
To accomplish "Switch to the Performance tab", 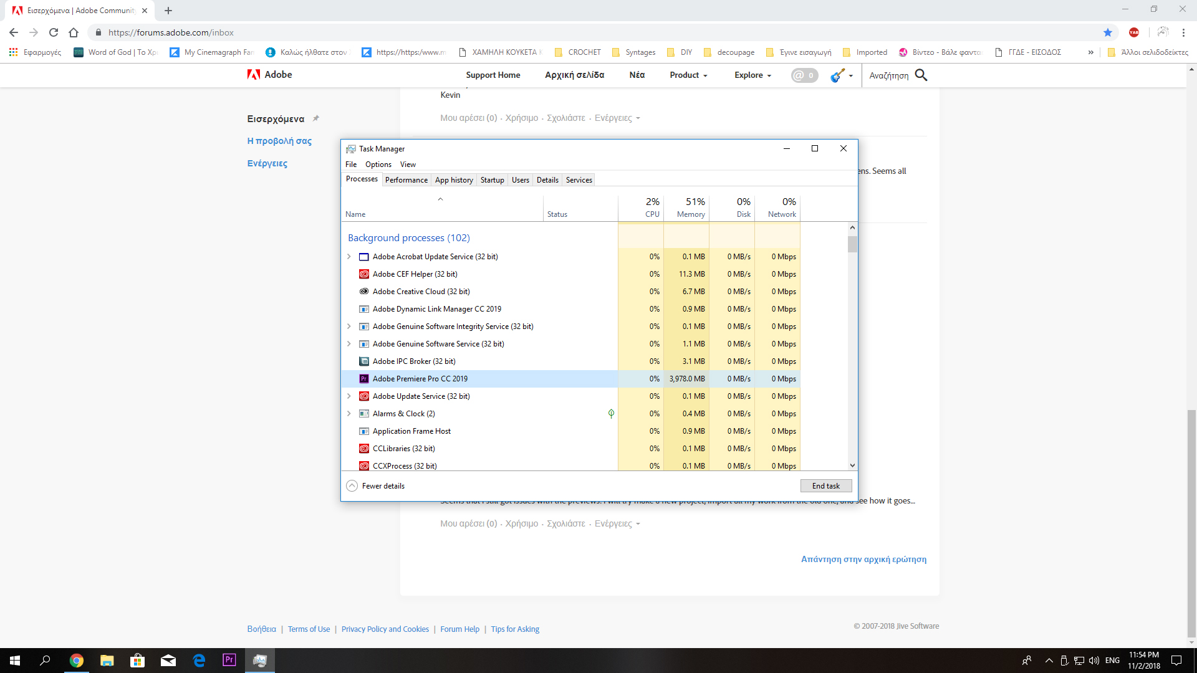I will (x=406, y=180).
